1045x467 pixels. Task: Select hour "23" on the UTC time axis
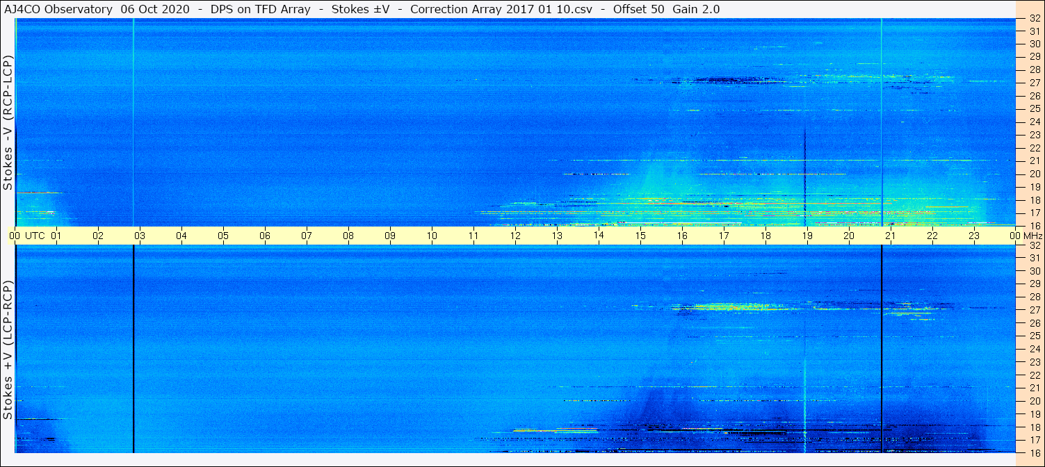point(974,236)
